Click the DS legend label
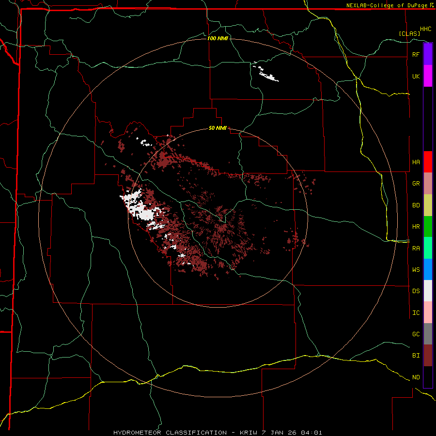Viewport: 436px width, 436px height. click(416, 291)
